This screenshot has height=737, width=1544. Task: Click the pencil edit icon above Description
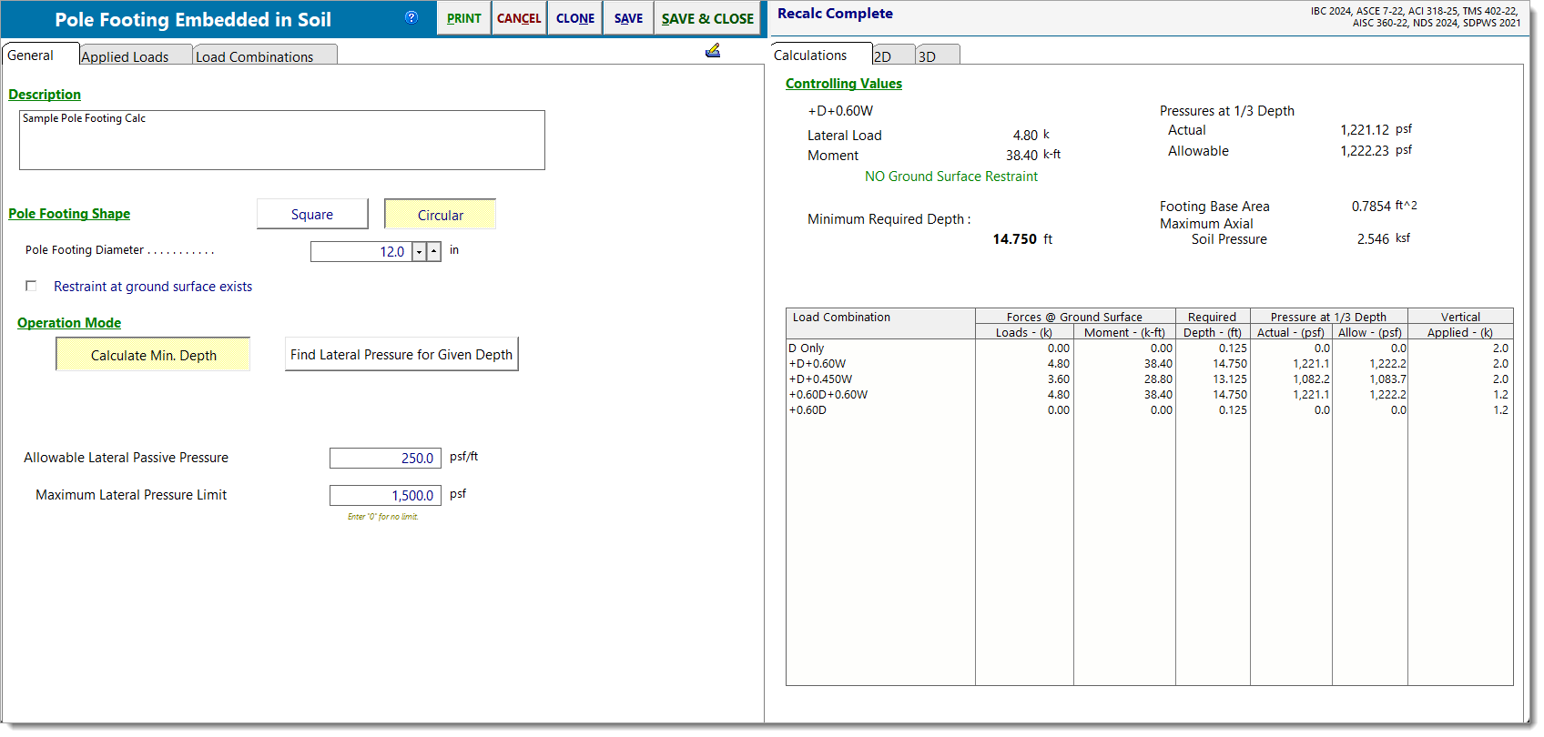tap(713, 51)
